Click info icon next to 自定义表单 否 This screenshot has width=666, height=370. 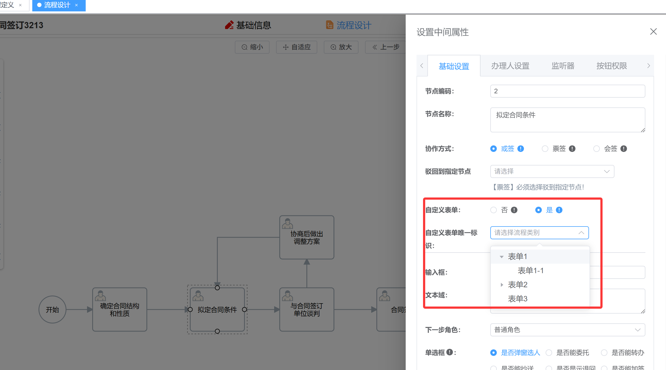click(514, 210)
